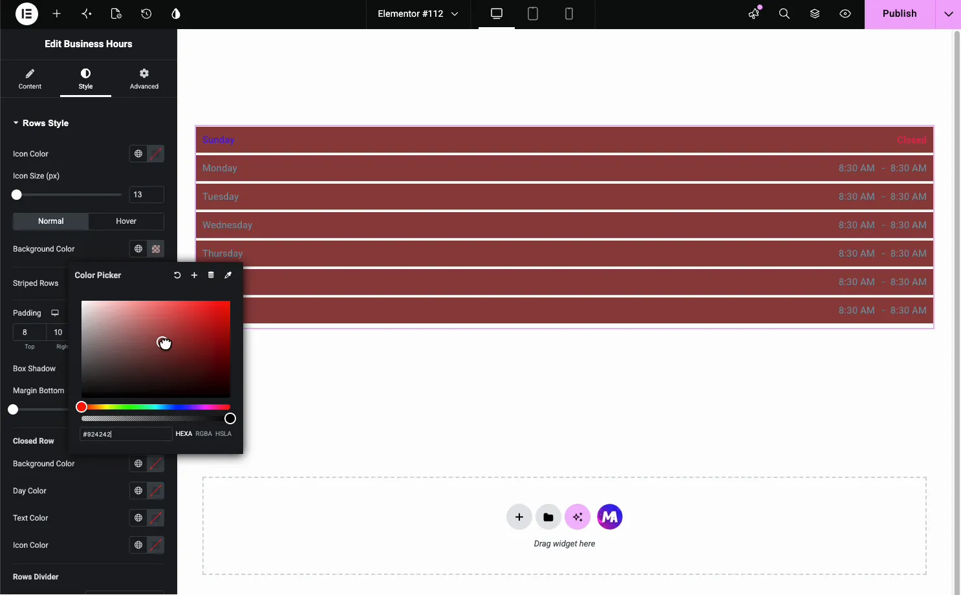Open the History clock icon

pos(146,14)
